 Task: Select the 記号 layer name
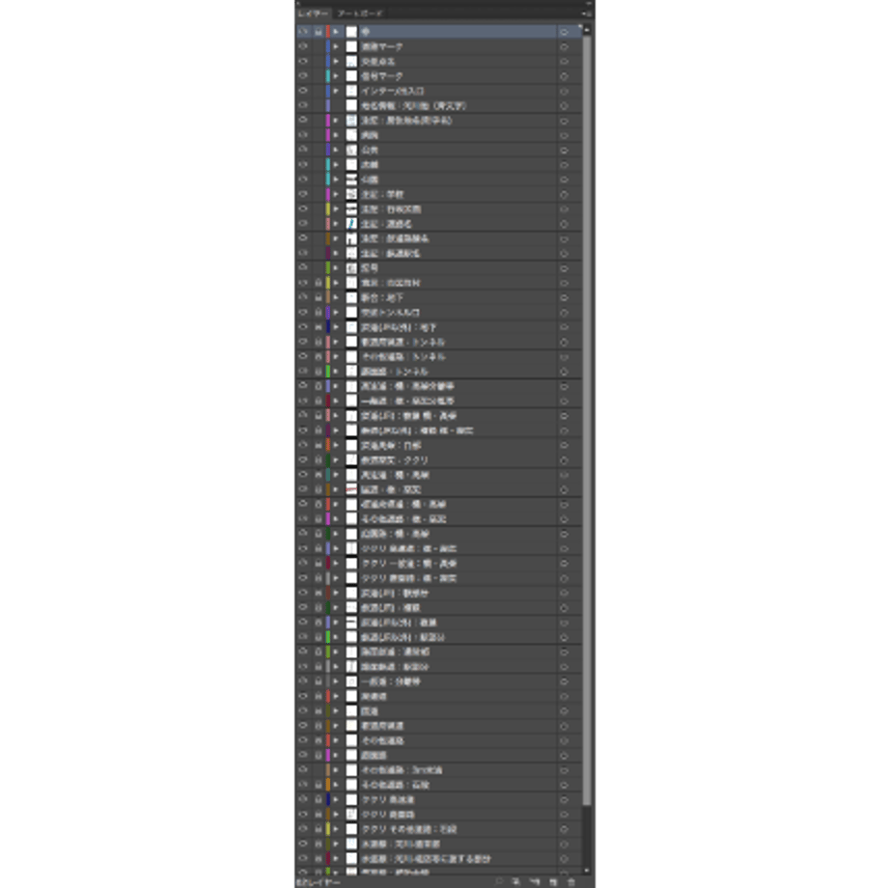tap(370, 268)
